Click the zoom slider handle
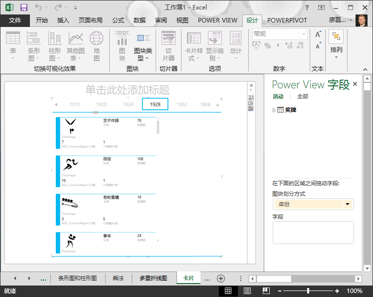373x297 pixels. (308, 291)
